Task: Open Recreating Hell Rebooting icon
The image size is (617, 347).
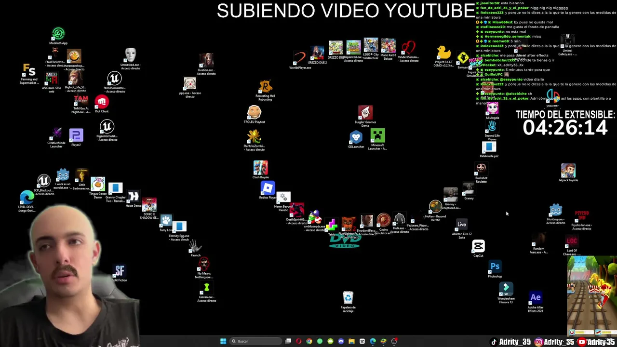Action: [265, 91]
